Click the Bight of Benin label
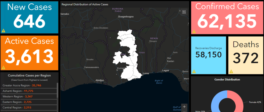This screenshot has height=112, width=264. (159, 82)
